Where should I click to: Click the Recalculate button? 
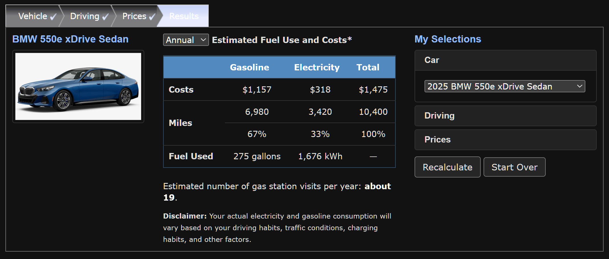447,167
